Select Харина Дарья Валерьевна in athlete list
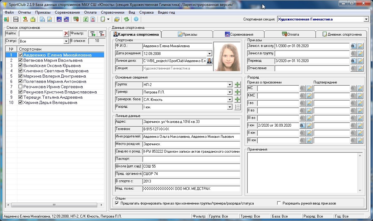 (50, 102)
